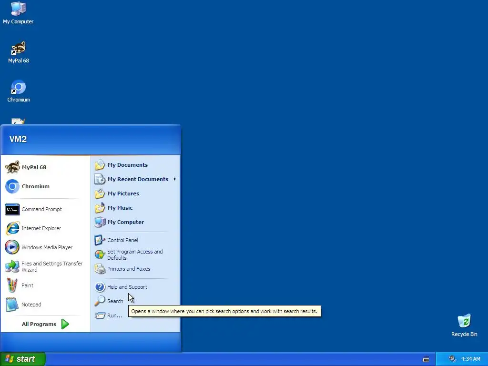Launch Internet Explorer icon in Start menu
This screenshot has height=366, width=488.
point(12,228)
